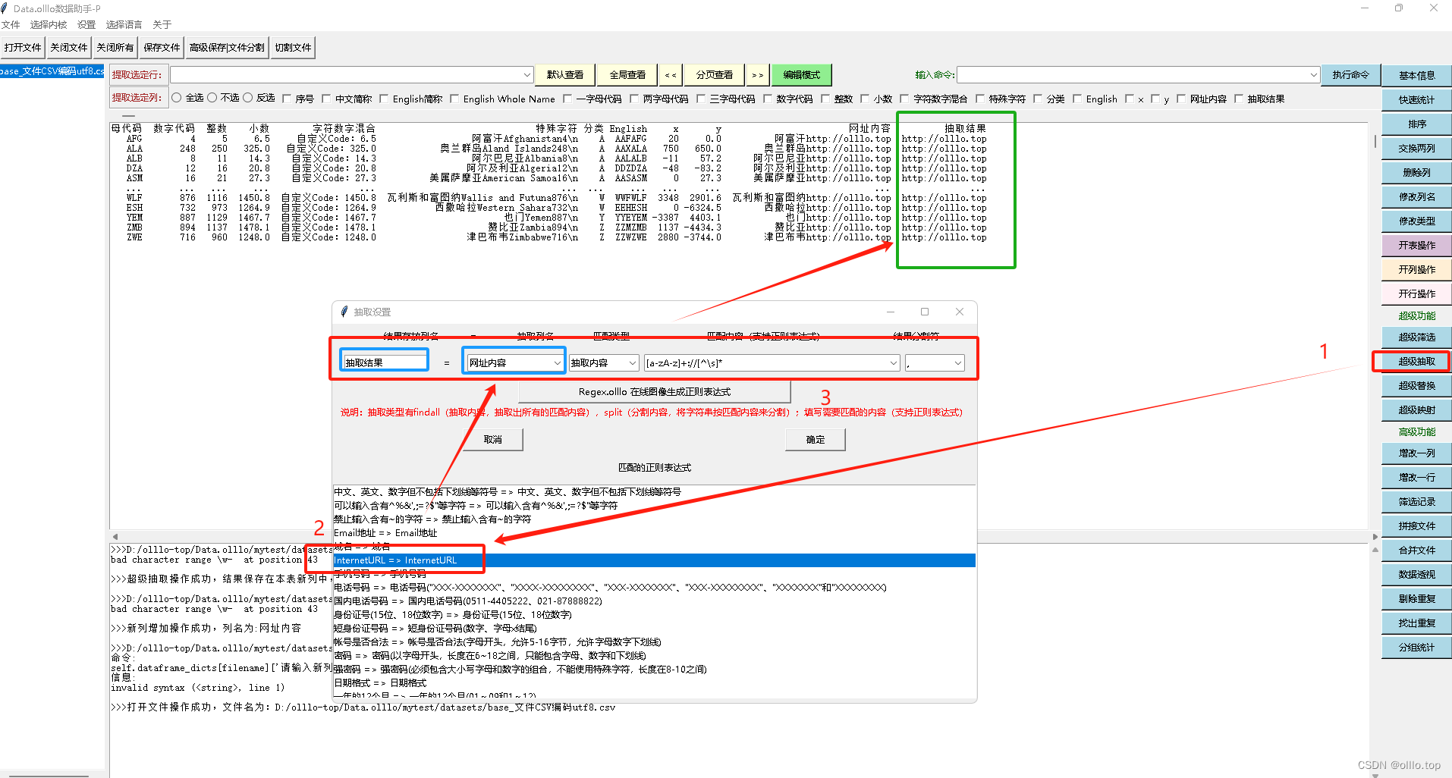Click the 分组统计 sidebar function
The image size is (1452, 778).
click(x=1414, y=647)
